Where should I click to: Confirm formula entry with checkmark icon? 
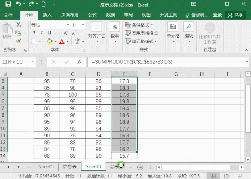tap(67, 62)
